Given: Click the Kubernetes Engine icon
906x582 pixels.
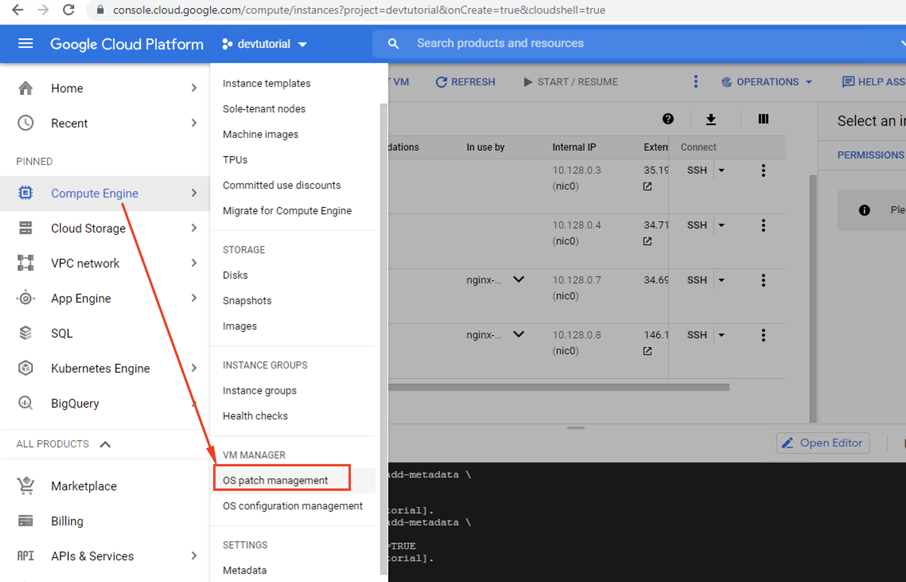Looking at the screenshot, I should click(x=25, y=368).
